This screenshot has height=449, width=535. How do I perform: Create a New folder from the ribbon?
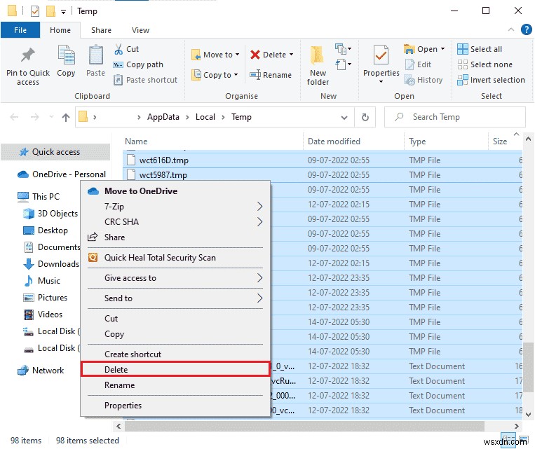(x=318, y=63)
